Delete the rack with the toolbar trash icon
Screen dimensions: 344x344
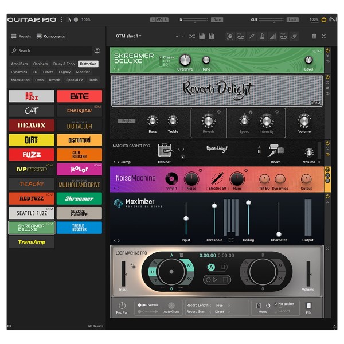[314, 36]
